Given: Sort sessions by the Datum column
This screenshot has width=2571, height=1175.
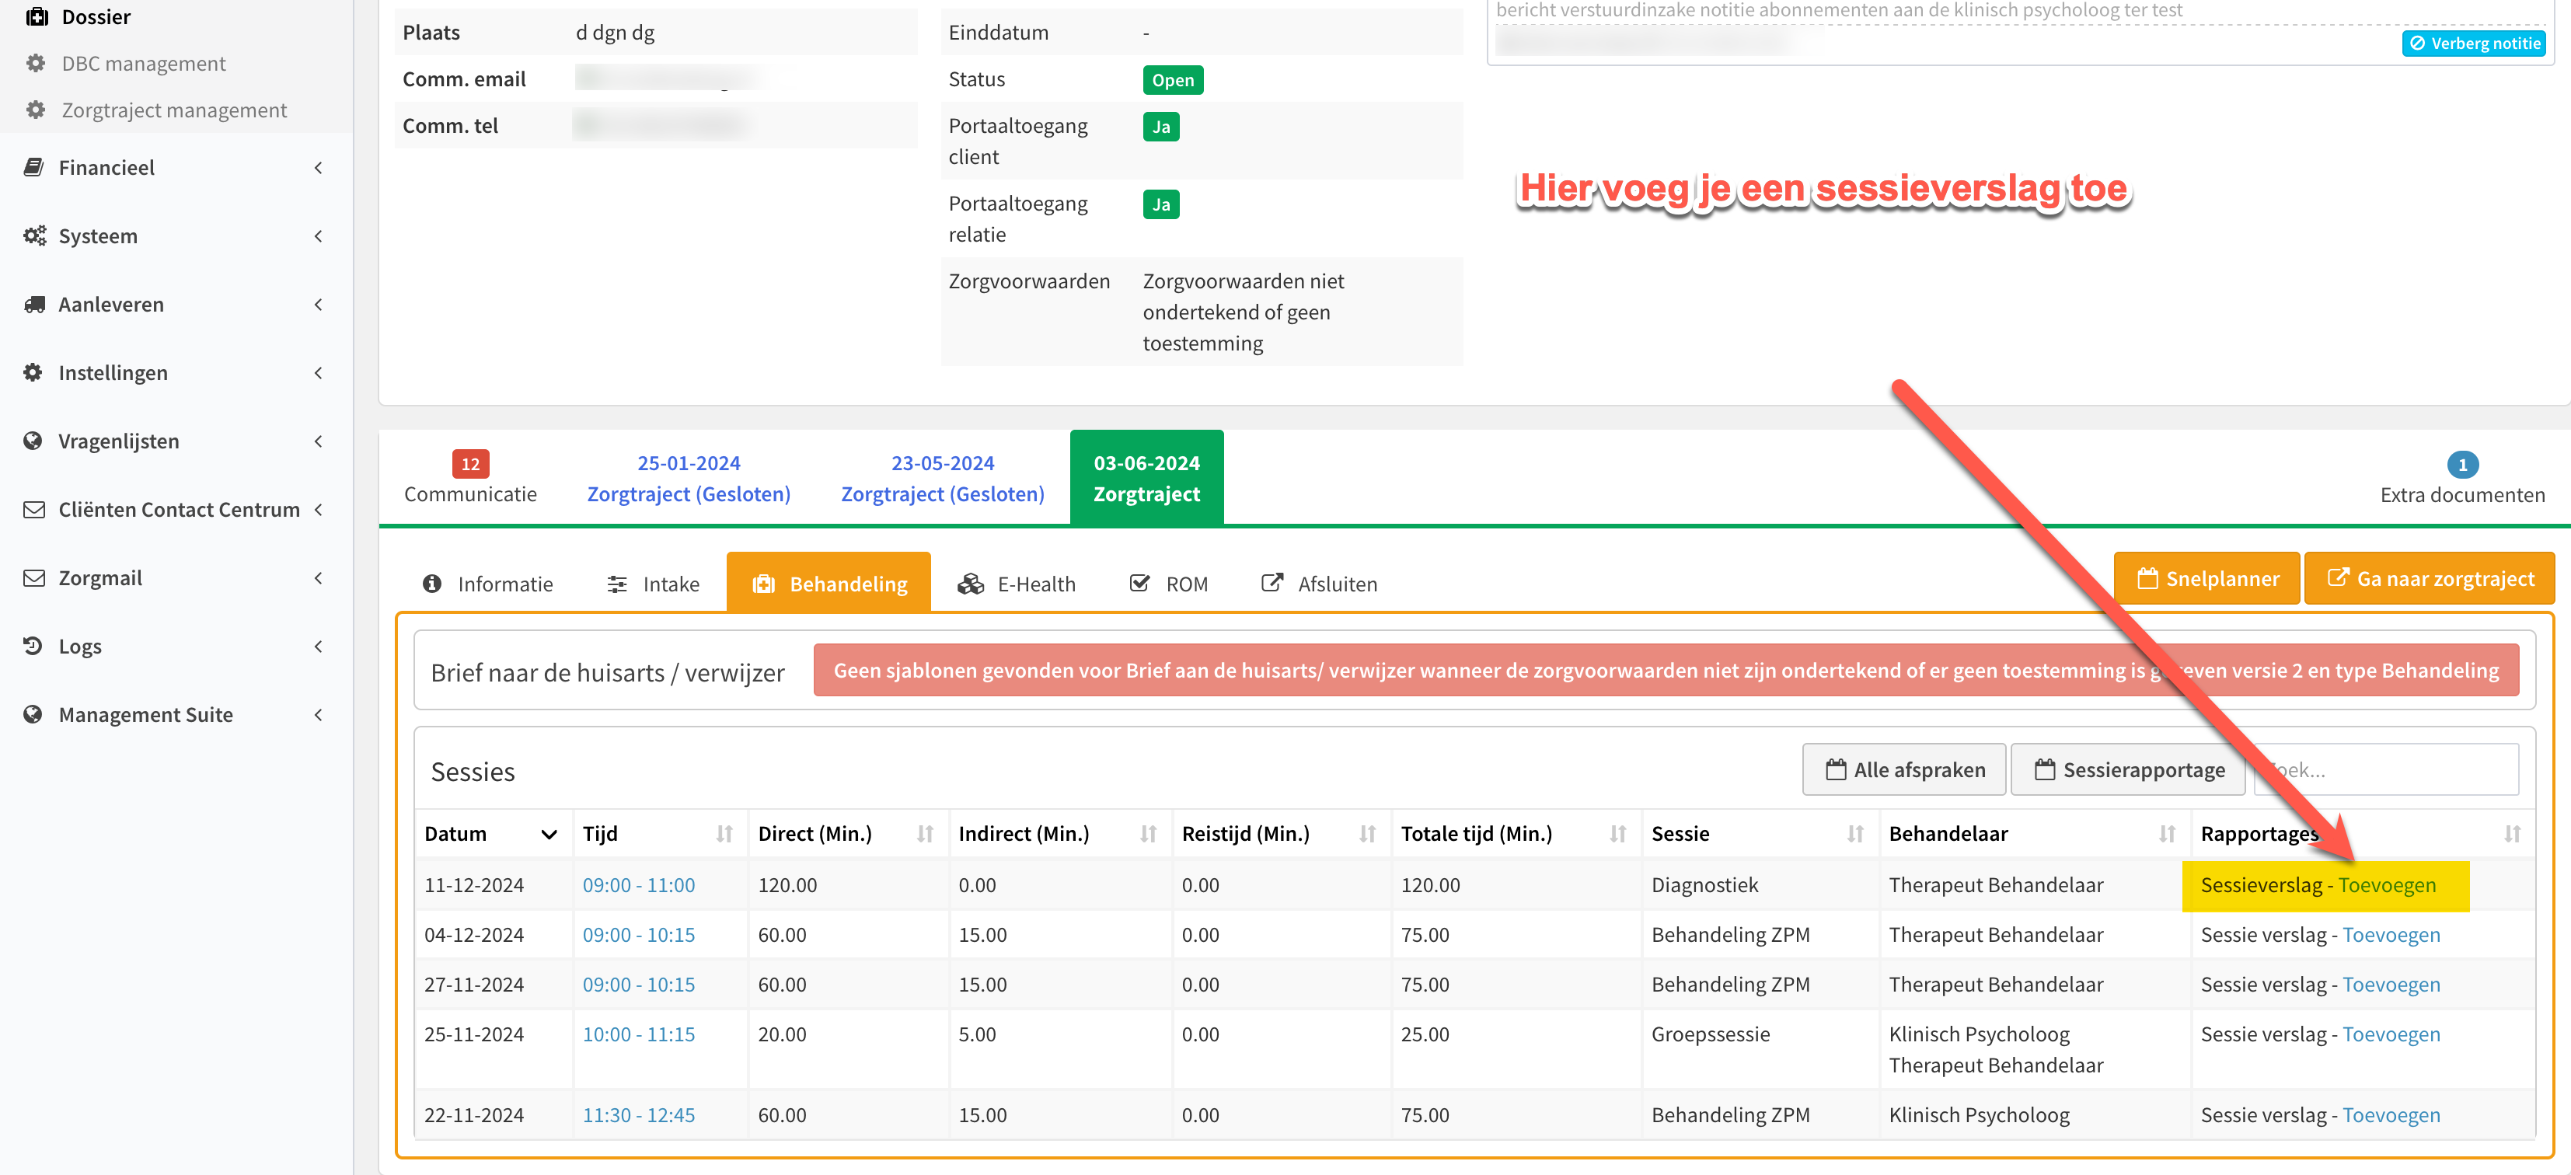Looking at the screenshot, I should [494, 834].
